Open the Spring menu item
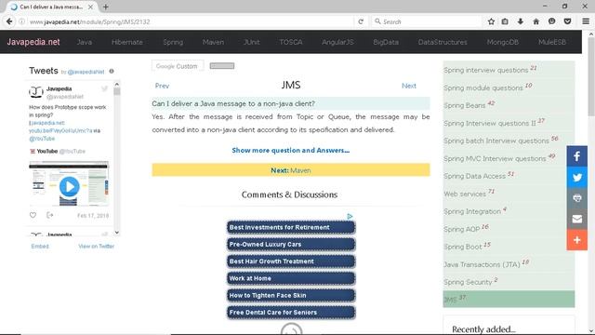Image resolution: width=595 pixels, height=335 pixels. pyautogui.click(x=173, y=42)
